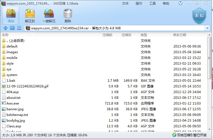Viewport: 213px width, 139px height.
Task: Switch to large icon view mode
Action: (12, 28)
